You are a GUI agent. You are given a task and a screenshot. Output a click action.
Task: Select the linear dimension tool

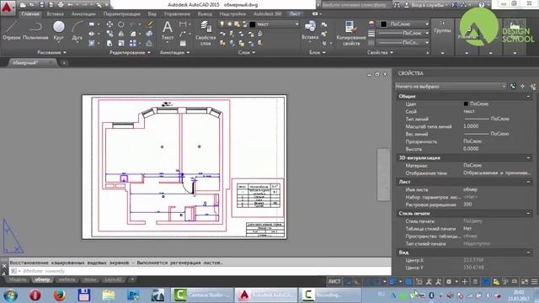pos(183,24)
